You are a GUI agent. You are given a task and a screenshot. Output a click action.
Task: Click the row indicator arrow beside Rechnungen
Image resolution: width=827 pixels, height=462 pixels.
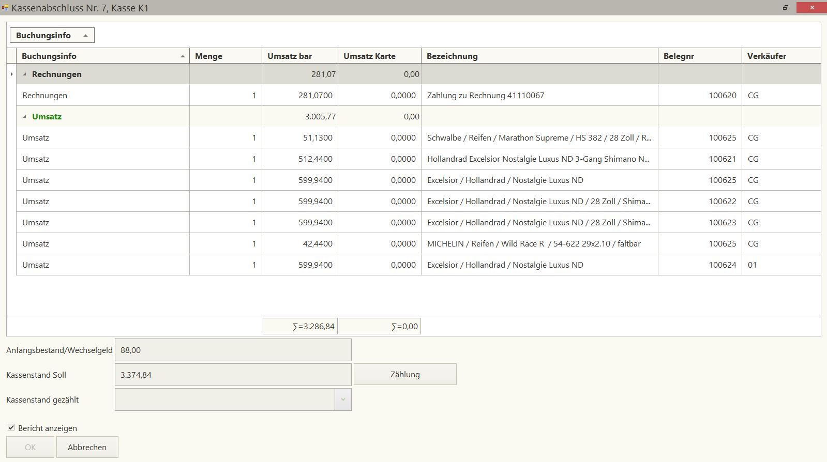pyautogui.click(x=11, y=74)
